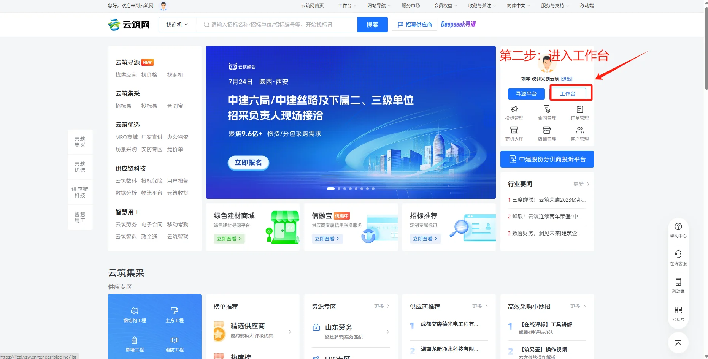Log out via the 退出 link
The image size is (708, 359).
[567, 79]
